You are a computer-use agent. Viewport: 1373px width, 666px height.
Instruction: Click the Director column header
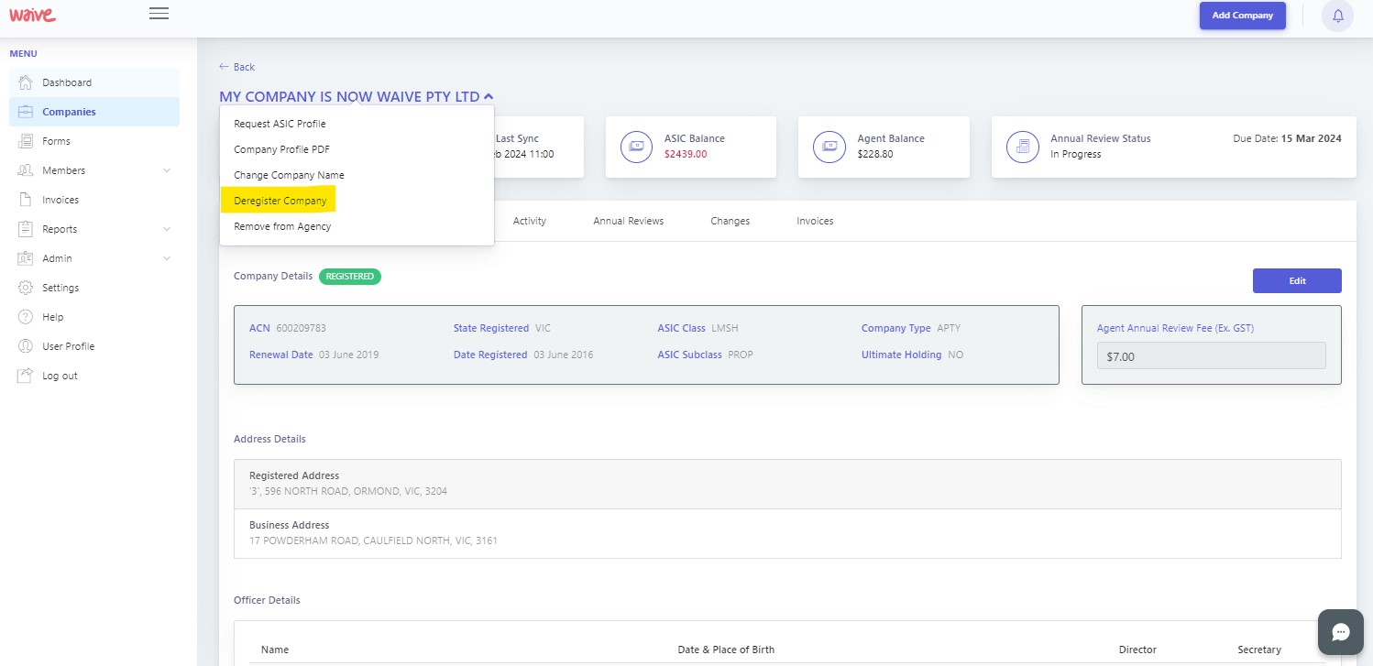(x=1137, y=650)
